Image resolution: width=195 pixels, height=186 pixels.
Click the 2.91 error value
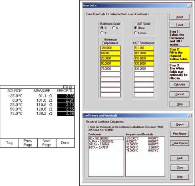(66, 100)
